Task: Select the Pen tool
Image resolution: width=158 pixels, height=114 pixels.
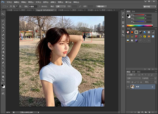Action: 3,63
